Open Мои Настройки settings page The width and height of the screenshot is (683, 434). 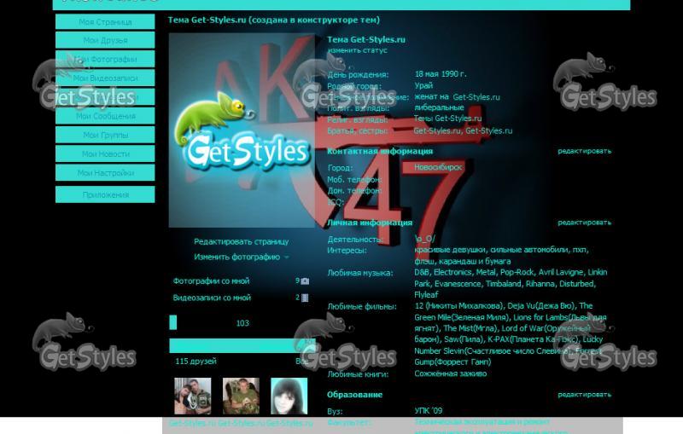pos(105,173)
